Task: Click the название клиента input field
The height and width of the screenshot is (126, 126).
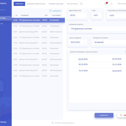Action: tap(97, 29)
